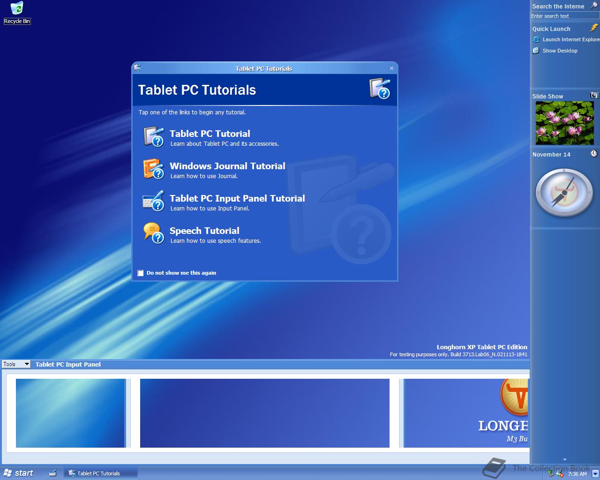This screenshot has height=480, width=600.
Task: Click the network connection tray icon
Action: point(551,474)
